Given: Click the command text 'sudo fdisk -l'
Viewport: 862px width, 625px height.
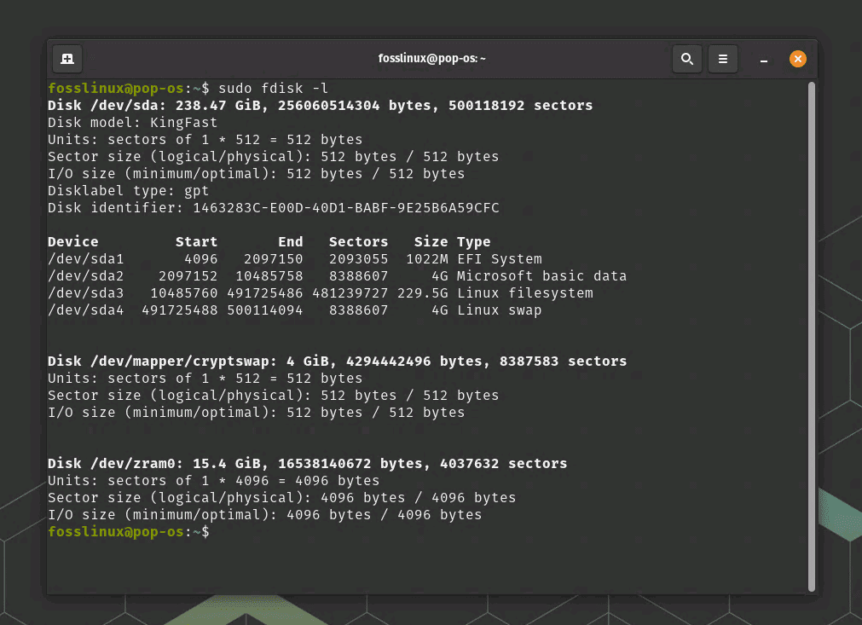Looking at the screenshot, I should click(273, 88).
